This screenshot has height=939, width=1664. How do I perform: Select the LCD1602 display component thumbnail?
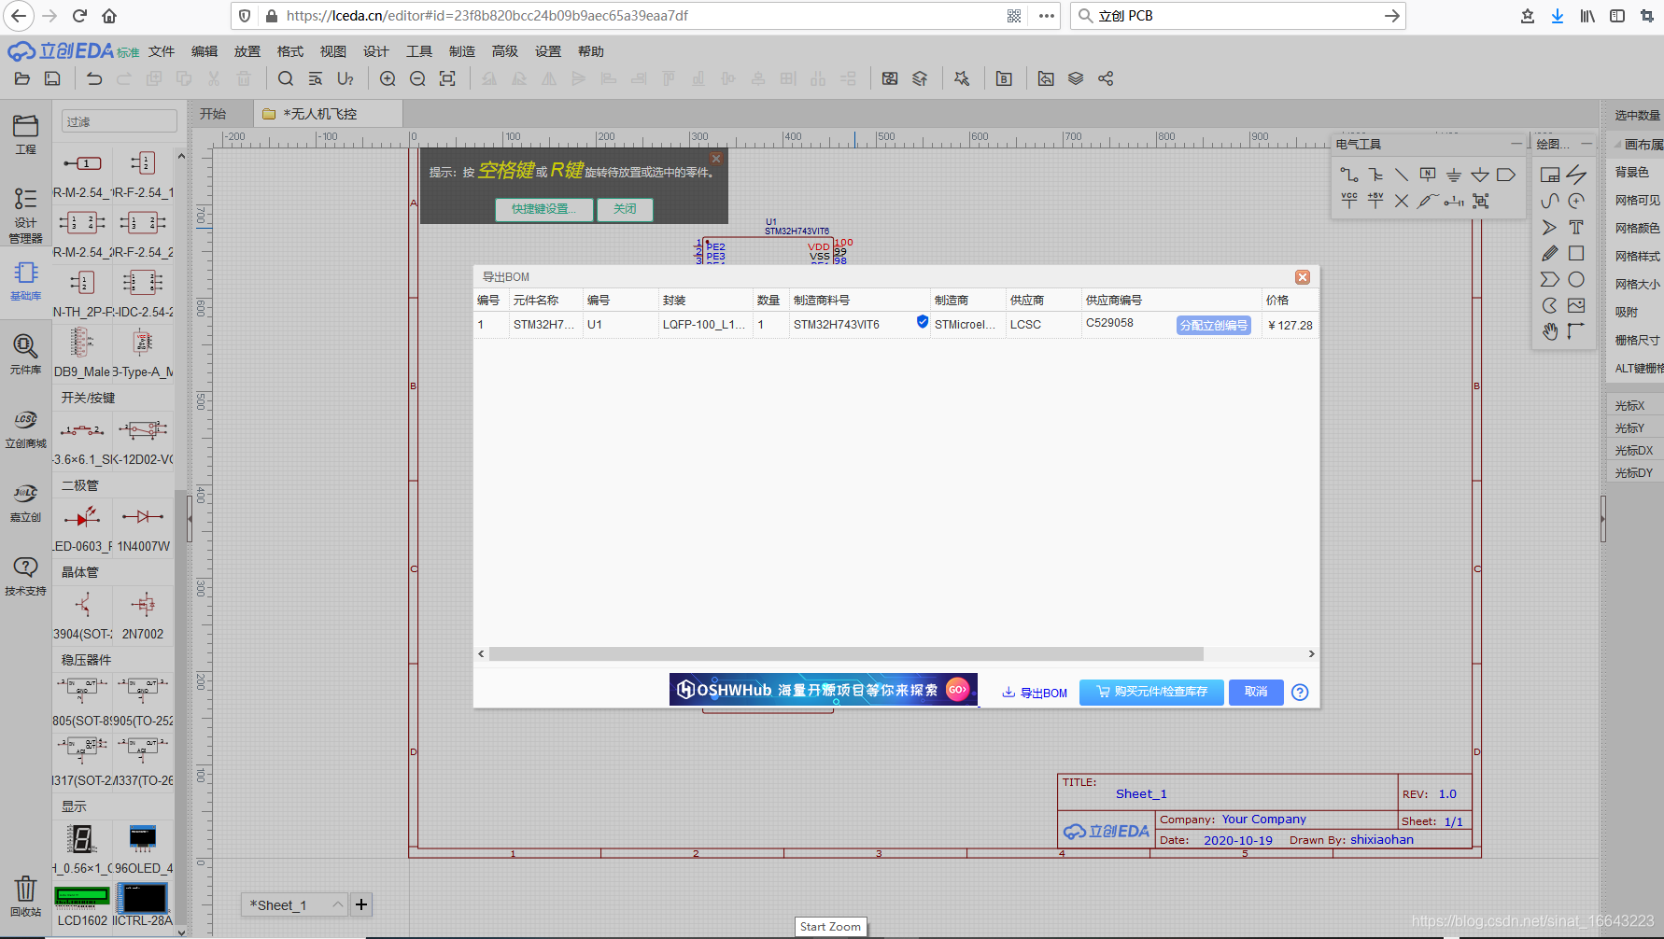tap(82, 898)
